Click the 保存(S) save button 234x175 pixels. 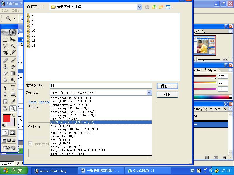167,86
